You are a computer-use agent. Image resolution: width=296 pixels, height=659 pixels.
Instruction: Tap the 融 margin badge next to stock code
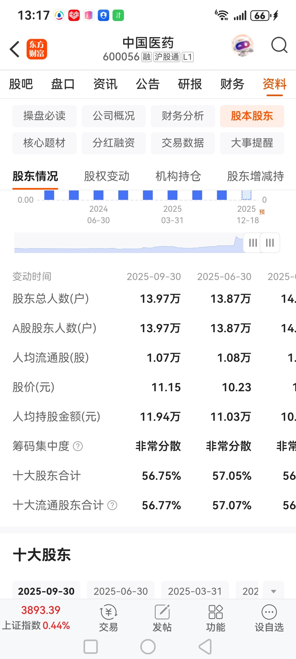pos(146,57)
